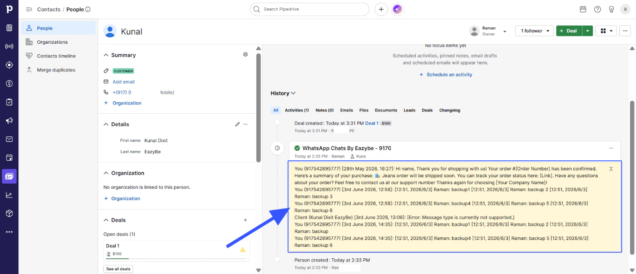Select the Changelog history tab

pyautogui.click(x=450, y=110)
